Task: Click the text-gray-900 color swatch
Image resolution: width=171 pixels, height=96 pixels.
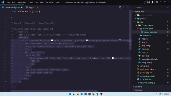Action: pos(94,58)
